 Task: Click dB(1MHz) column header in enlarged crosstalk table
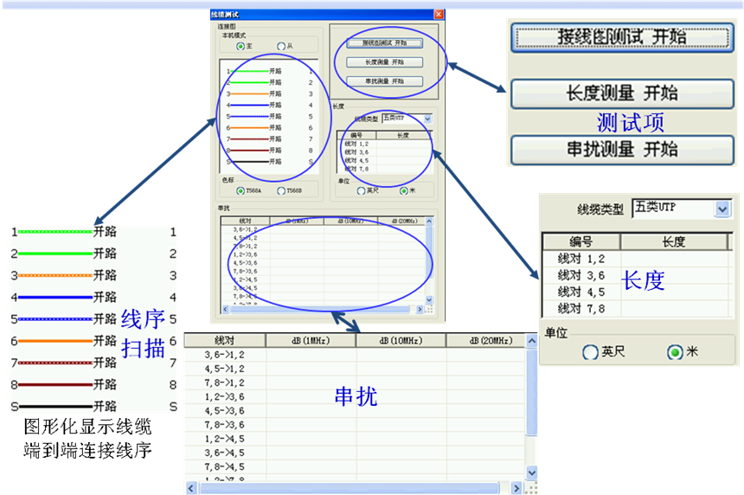pos(311,341)
